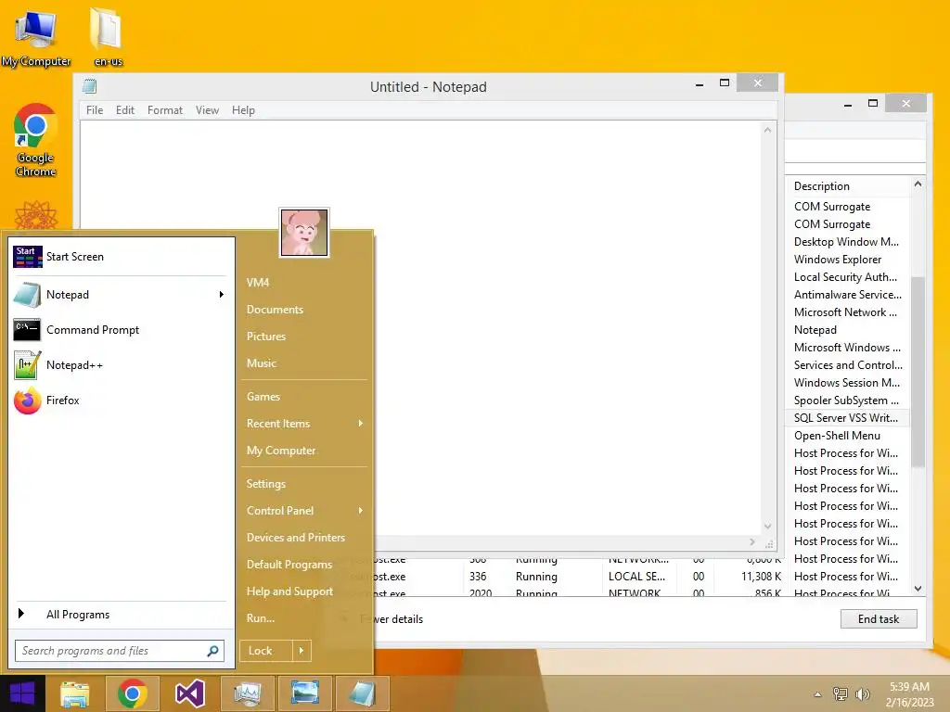This screenshot has width=950, height=712.
Task: Show hidden tray icons arrow
Action: click(818, 694)
